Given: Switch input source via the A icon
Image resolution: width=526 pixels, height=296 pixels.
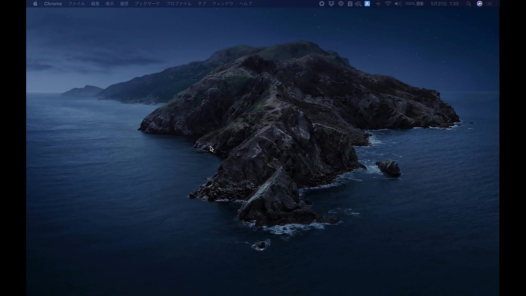Looking at the screenshot, I should (367, 4).
